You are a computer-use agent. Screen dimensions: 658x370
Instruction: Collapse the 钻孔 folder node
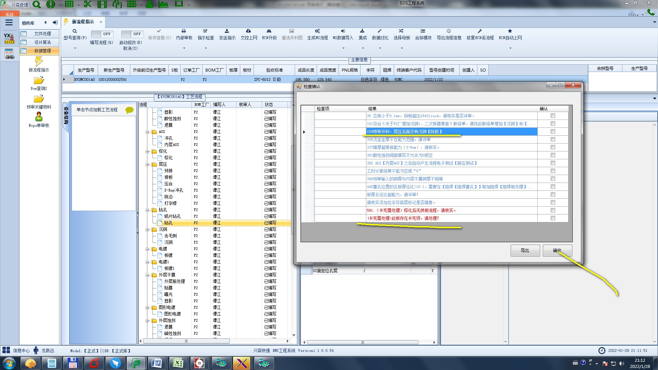point(147,210)
